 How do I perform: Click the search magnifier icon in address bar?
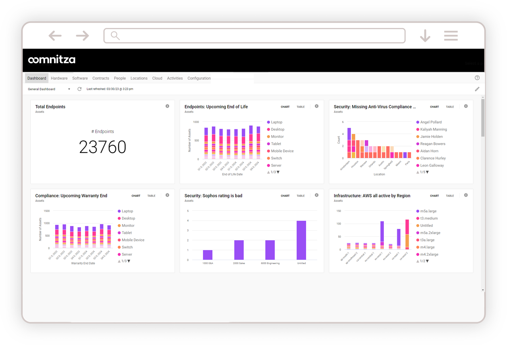point(115,36)
